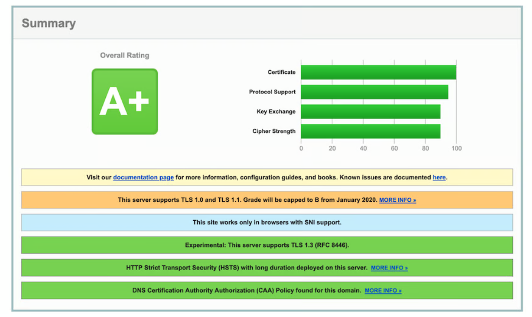Click the Protocol Support chart label
Screen dimensions: 532x317
[x=272, y=92]
